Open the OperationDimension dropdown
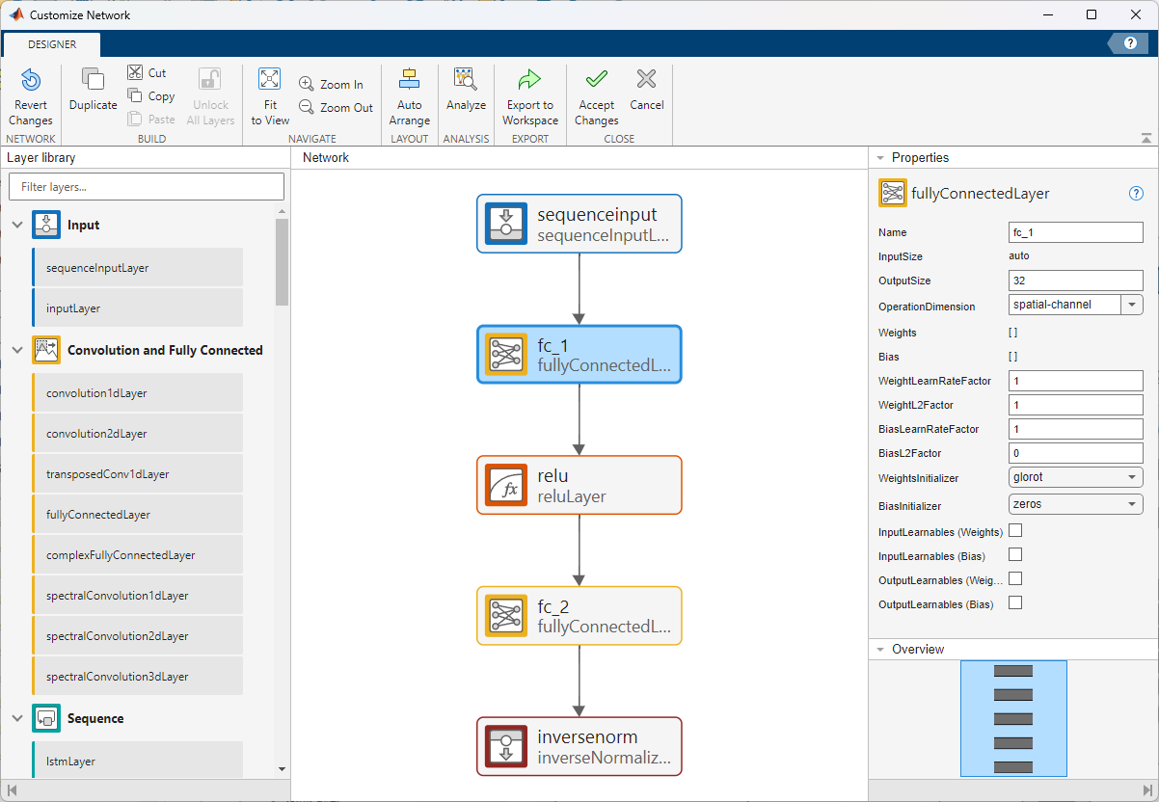1159x802 pixels. tap(1131, 304)
